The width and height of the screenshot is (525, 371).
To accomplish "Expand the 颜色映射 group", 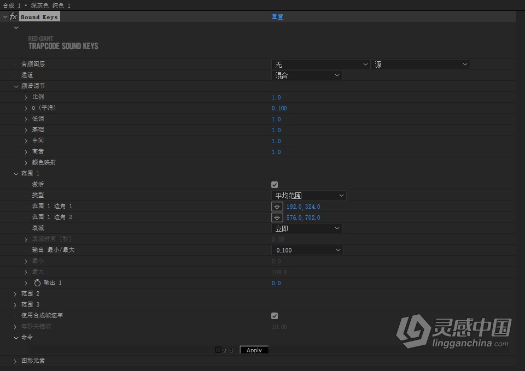I will (26, 163).
